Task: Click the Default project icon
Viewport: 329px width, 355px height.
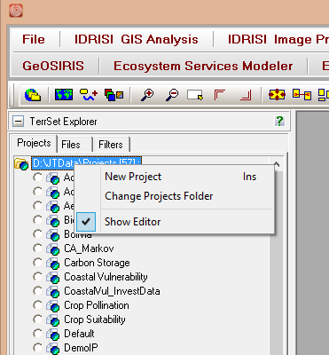Action: click(x=53, y=334)
